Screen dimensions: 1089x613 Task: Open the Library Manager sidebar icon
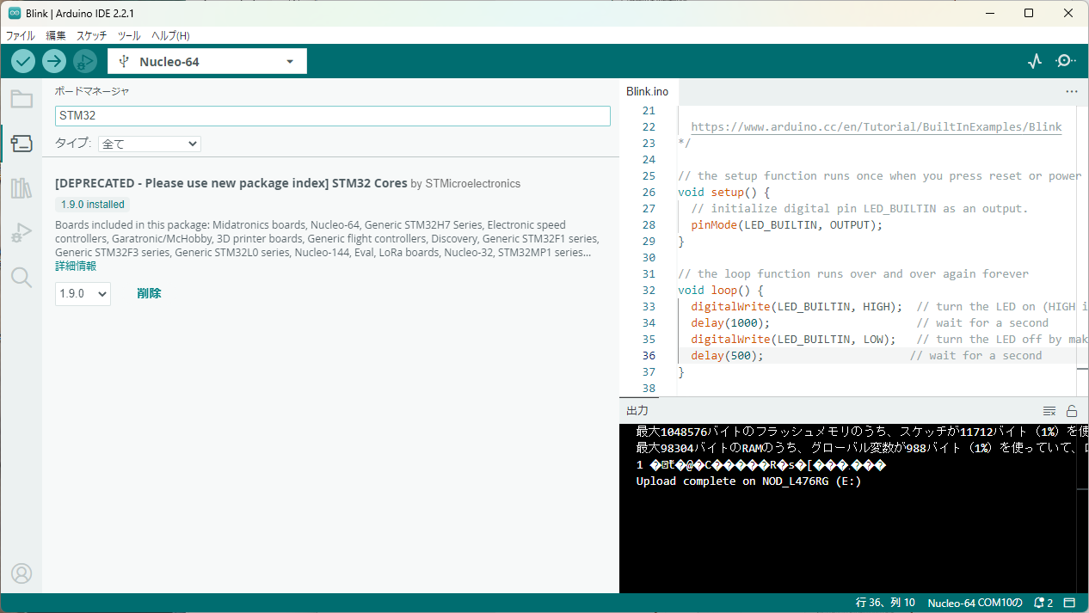pos(22,188)
